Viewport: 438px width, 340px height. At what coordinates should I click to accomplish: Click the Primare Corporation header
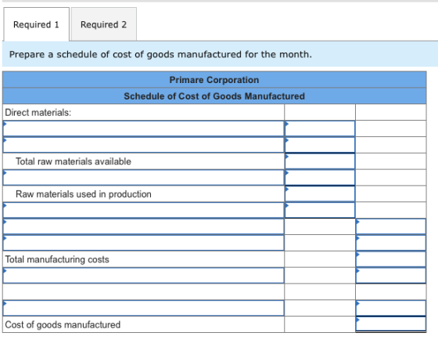[x=214, y=80]
